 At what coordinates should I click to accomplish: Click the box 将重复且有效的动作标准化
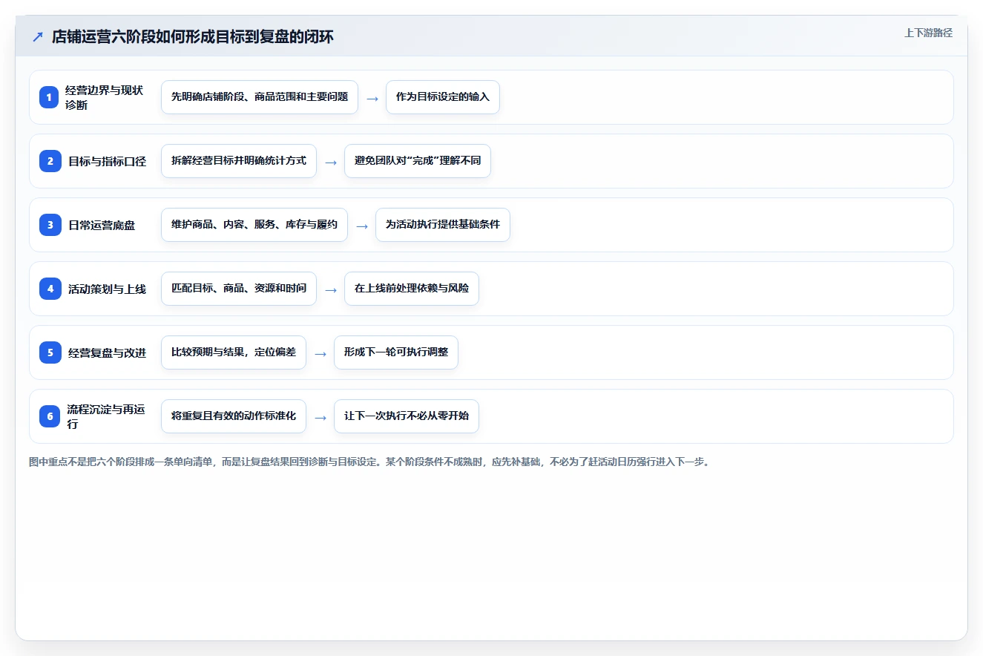pyautogui.click(x=234, y=416)
